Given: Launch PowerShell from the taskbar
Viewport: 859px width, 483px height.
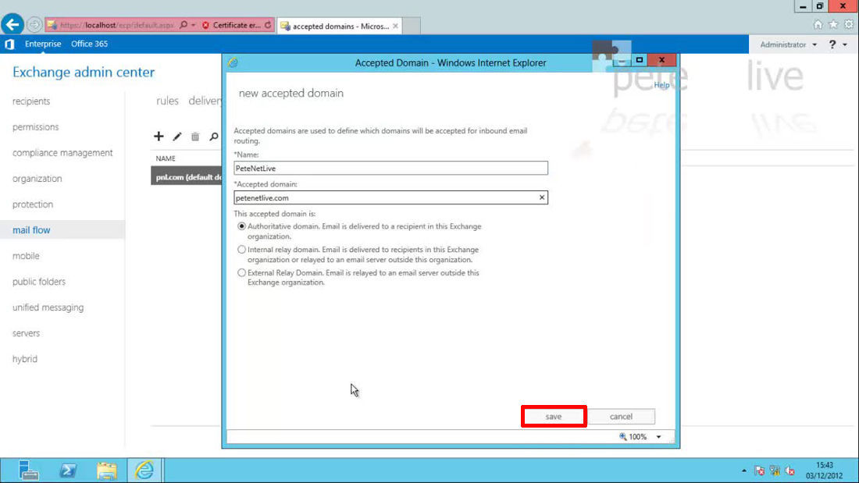Looking at the screenshot, I should coord(68,471).
